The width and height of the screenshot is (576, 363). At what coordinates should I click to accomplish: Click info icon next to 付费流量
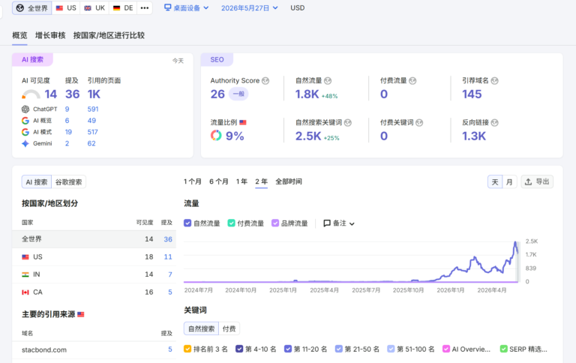click(412, 81)
